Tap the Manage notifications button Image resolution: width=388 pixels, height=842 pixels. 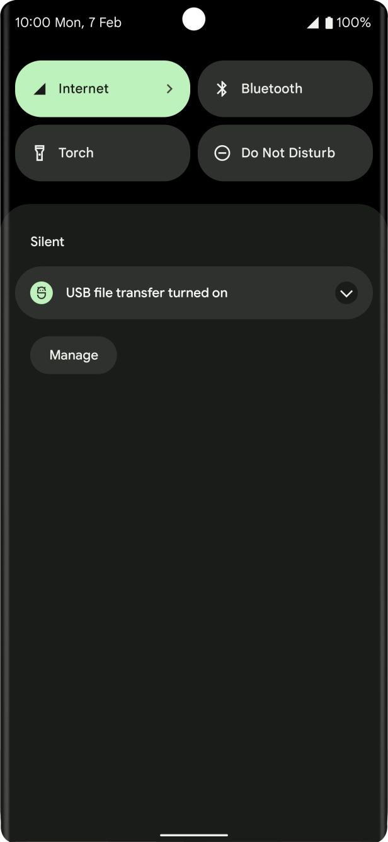(74, 355)
